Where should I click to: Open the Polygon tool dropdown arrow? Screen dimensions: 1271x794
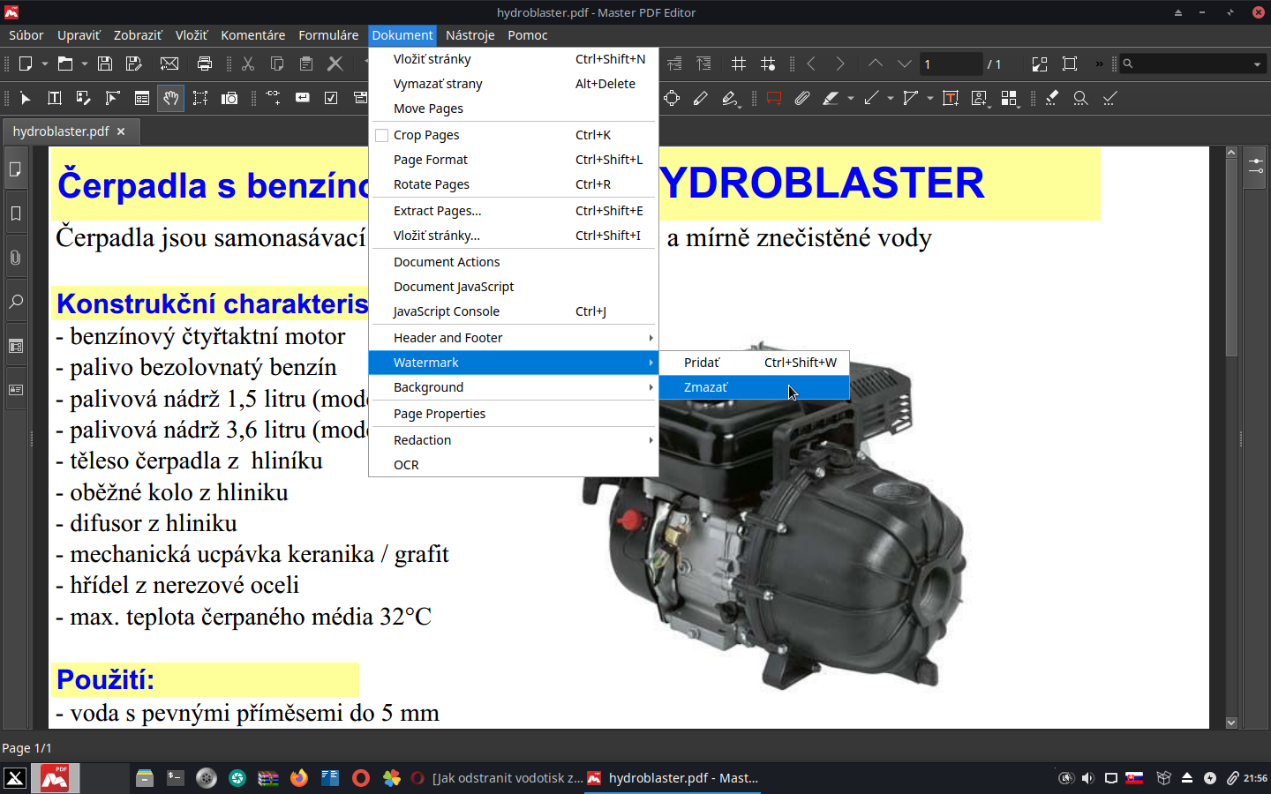click(930, 98)
